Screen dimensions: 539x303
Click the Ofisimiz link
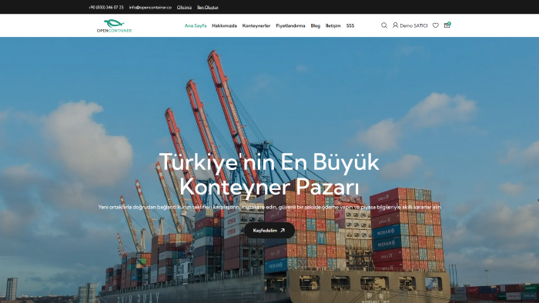(x=184, y=7)
